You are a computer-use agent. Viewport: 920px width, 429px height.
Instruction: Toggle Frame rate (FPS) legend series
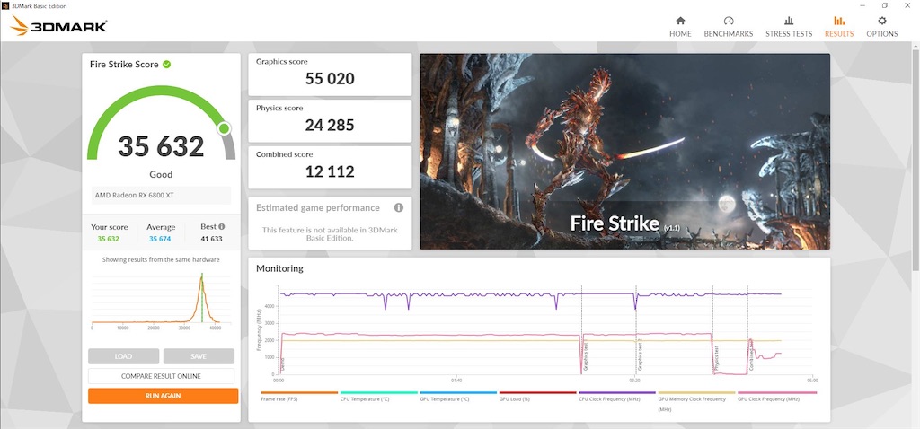tap(299, 396)
